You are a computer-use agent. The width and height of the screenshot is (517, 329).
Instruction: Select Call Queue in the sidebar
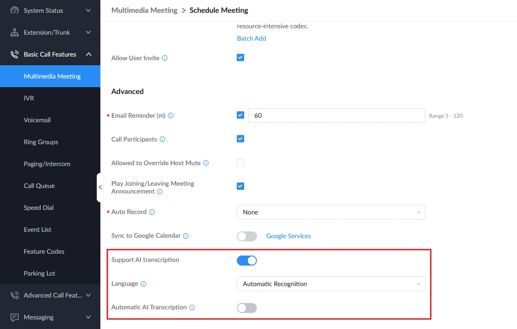point(50,186)
